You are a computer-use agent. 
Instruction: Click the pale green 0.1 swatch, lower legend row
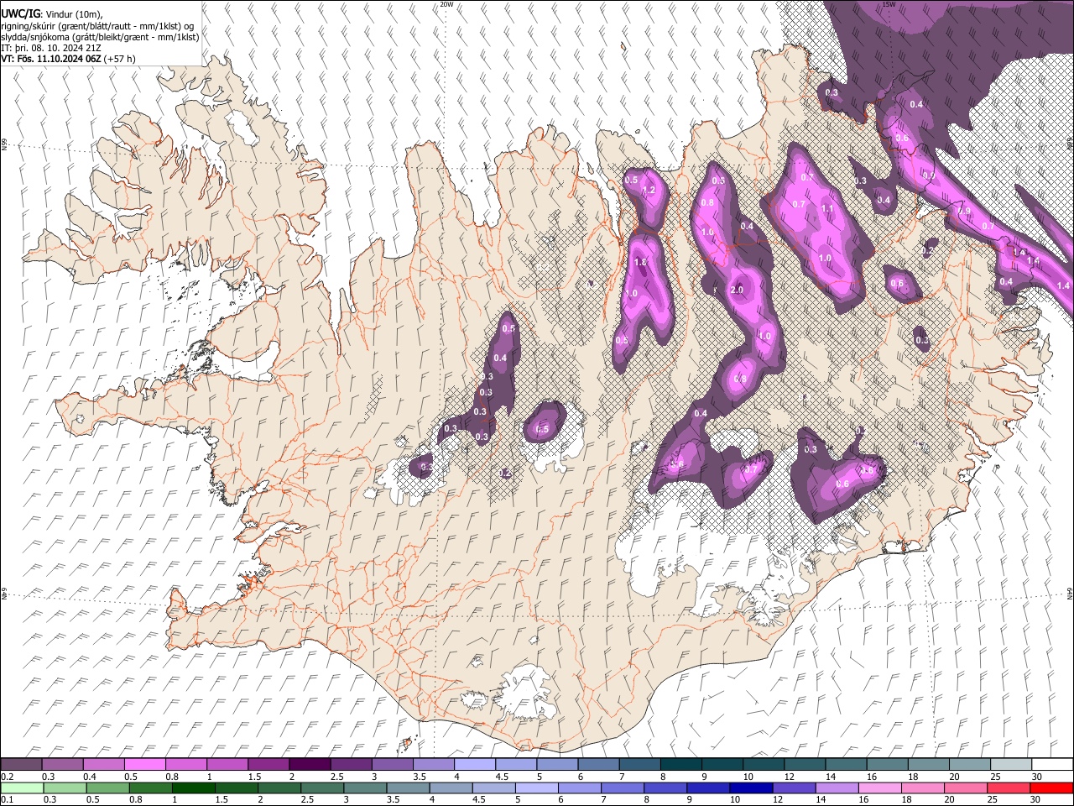[23, 788]
